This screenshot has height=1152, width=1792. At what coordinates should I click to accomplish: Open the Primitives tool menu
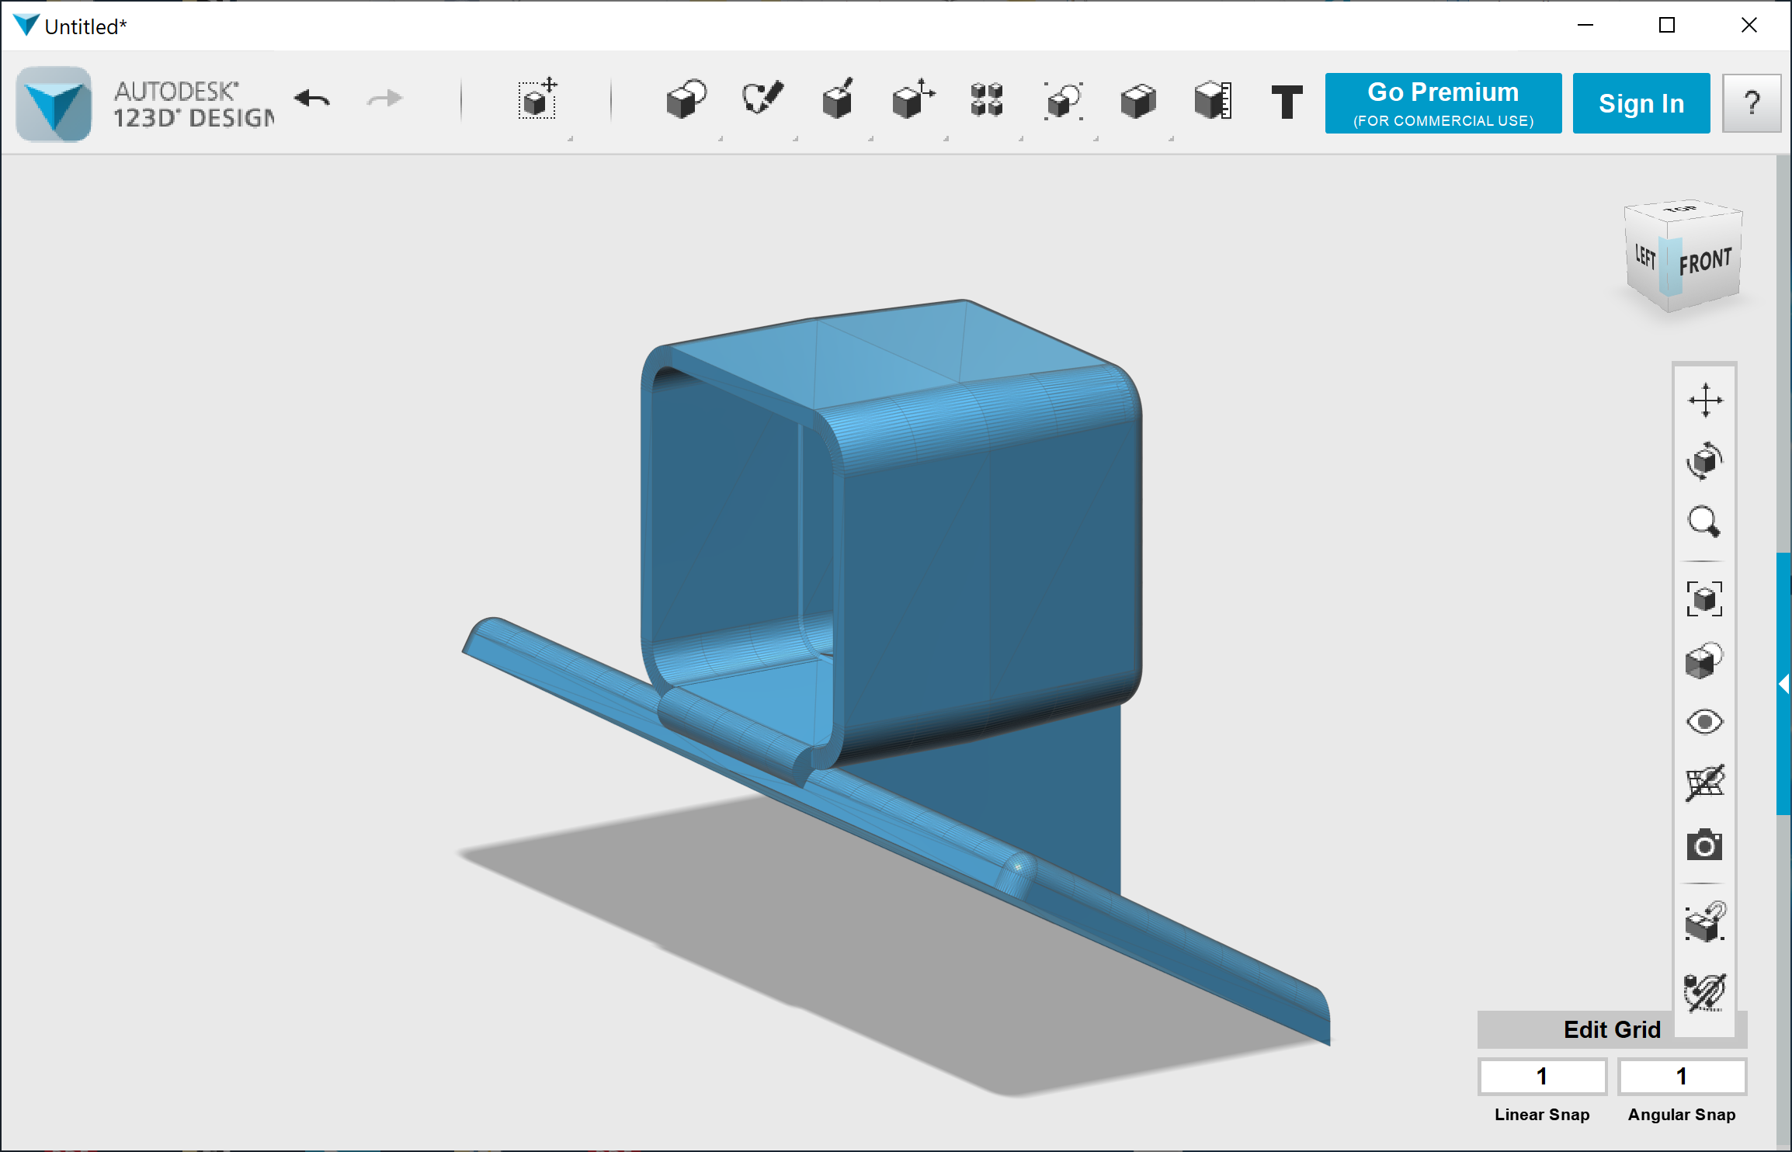coord(686,101)
